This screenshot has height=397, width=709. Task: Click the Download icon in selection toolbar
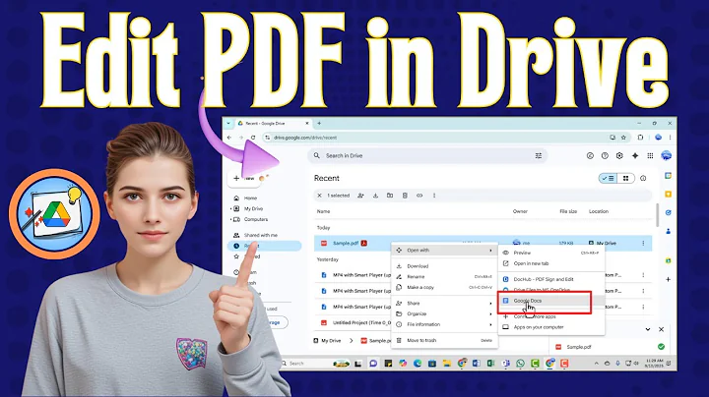point(375,196)
